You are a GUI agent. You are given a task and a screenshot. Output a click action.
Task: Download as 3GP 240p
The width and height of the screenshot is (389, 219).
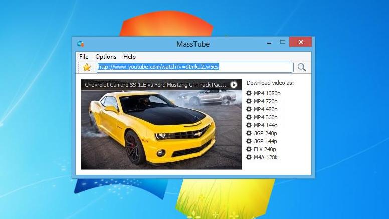coord(265,133)
